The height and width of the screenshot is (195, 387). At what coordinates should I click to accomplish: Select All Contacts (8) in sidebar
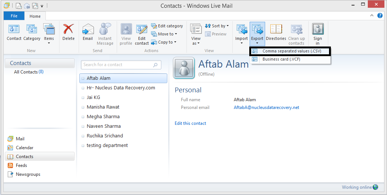(x=29, y=72)
